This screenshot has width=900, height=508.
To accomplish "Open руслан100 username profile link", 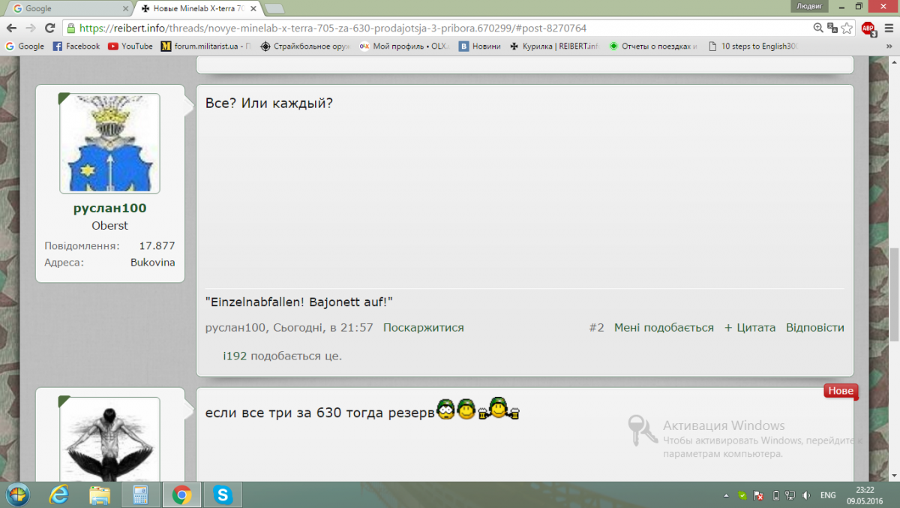I will tap(109, 208).
